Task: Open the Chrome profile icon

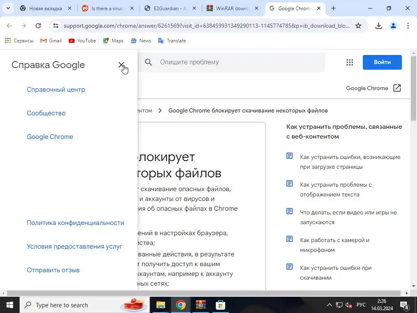Action: [x=393, y=26]
